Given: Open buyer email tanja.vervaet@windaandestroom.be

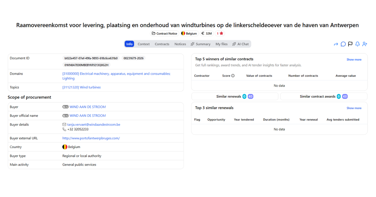Looking at the screenshot, I should 94,125.
